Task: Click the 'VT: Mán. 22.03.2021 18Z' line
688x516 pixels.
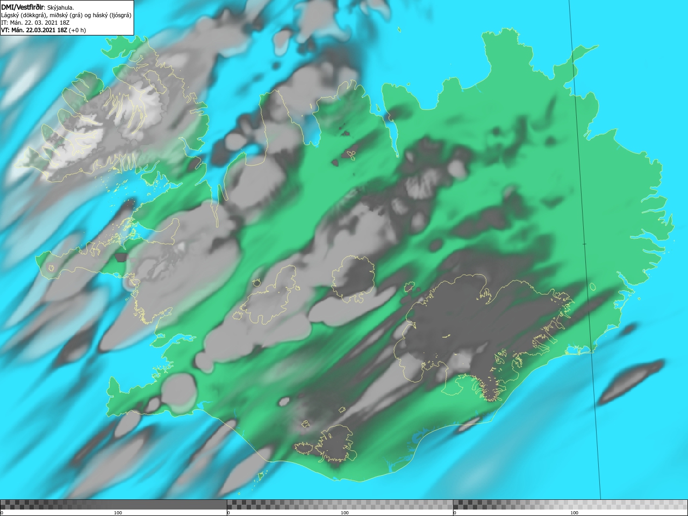Action: click(43, 30)
